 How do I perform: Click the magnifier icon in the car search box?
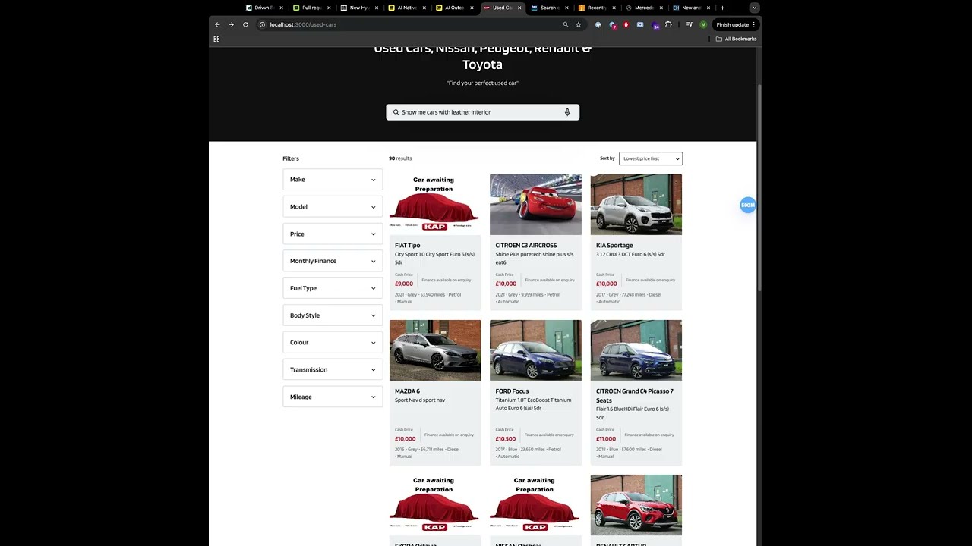tap(396, 112)
